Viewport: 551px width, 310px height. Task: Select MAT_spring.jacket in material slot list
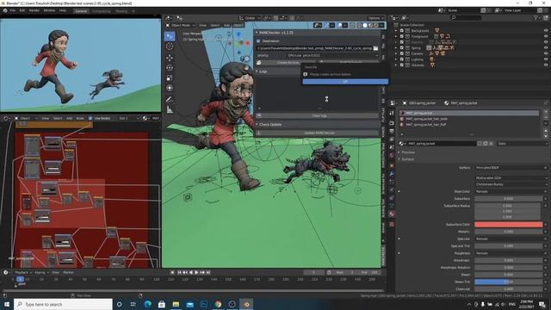tap(468, 113)
